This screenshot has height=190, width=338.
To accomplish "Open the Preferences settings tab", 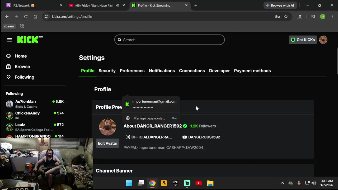I will point(132,71).
